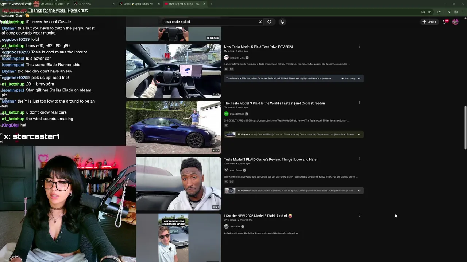
Task: Click the 38:33 duration on Doug DeMuro thumbnail
Action: 216,151
